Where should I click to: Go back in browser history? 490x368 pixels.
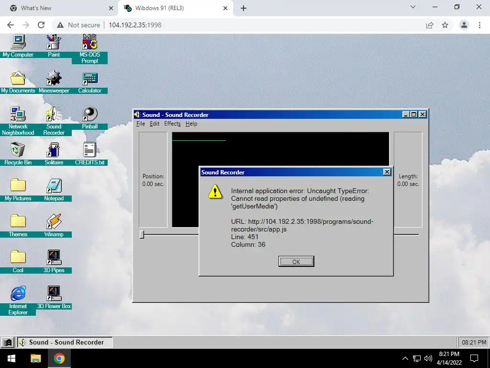coord(11,25)
